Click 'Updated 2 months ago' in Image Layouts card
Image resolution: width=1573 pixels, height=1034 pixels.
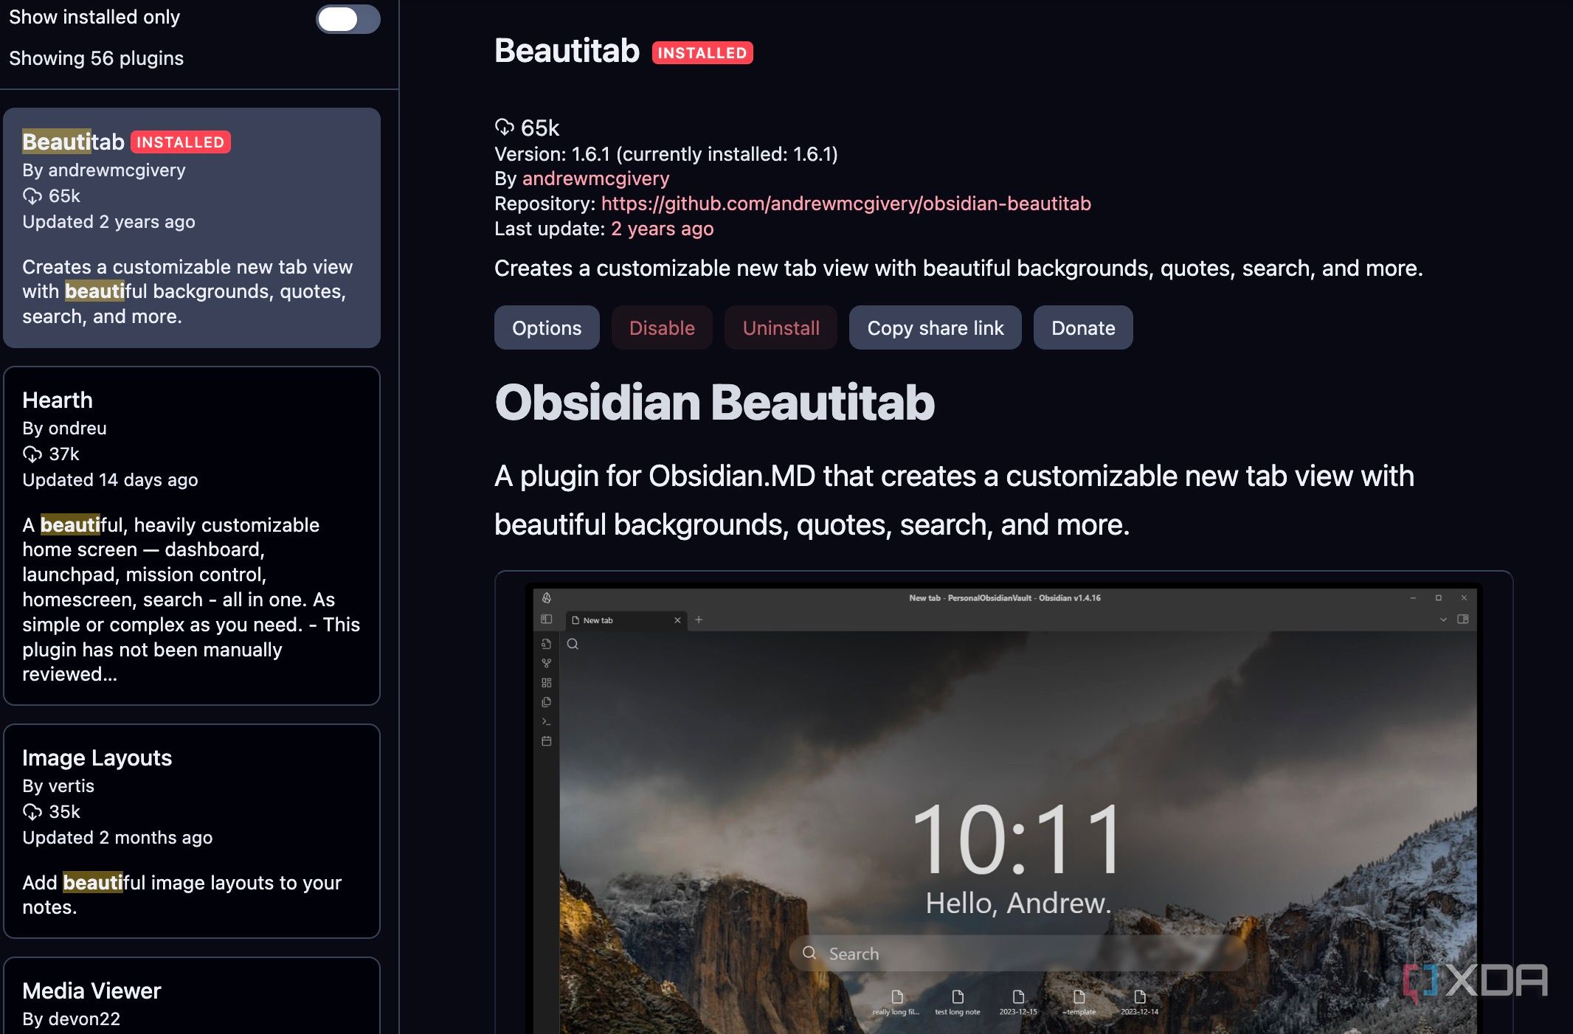pos(117,838)
